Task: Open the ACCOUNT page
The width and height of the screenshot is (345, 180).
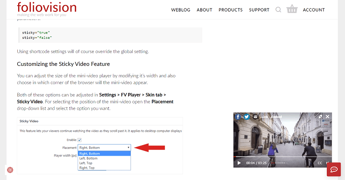Action: coord(314,10)
